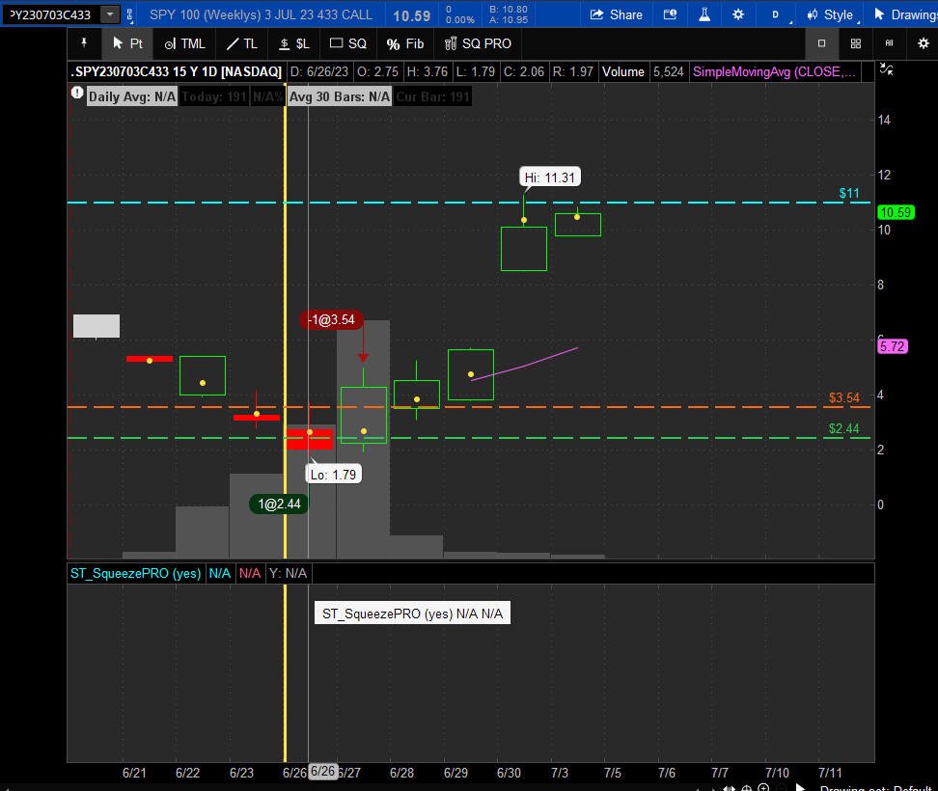This screenshot has height=791, width=938.
Task: Click SimpleMovingAvg (CLOSE,... study label
Action: (774, 71)
